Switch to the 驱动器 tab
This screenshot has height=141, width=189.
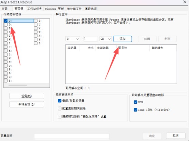19,9
